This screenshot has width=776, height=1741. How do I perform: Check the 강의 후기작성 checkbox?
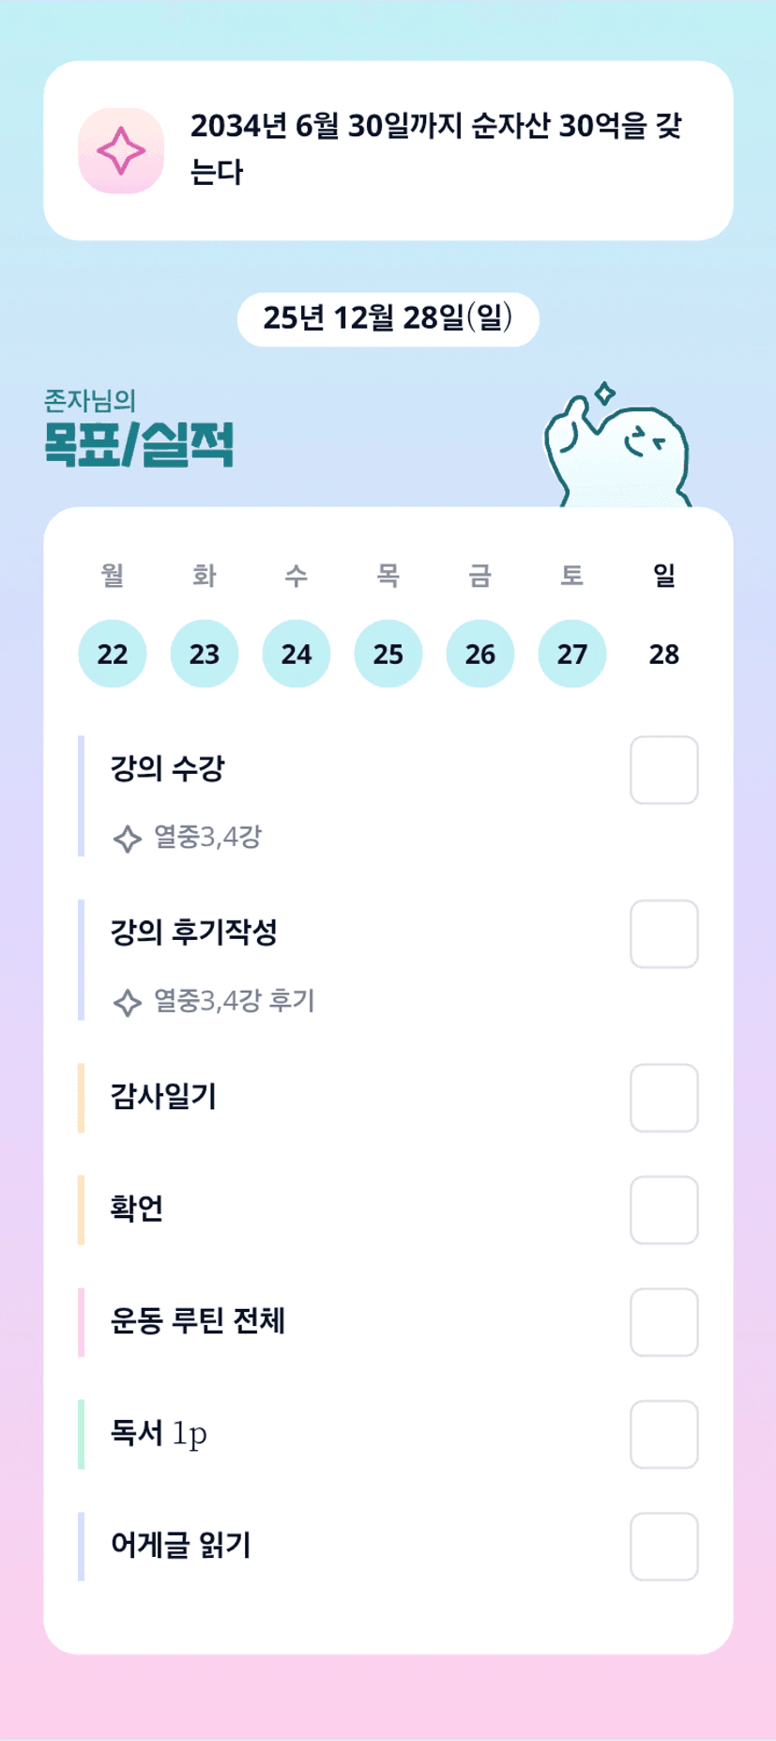(663, 934)
